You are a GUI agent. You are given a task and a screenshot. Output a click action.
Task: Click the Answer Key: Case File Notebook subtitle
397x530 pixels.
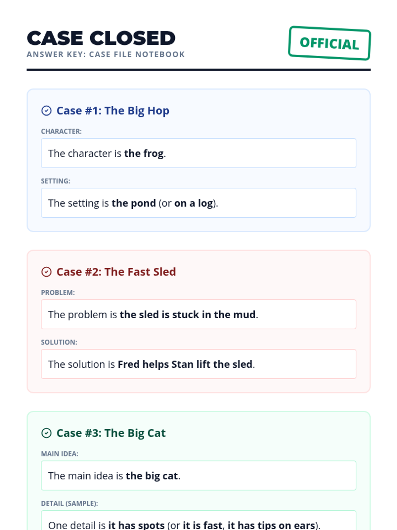click(106, 54)
